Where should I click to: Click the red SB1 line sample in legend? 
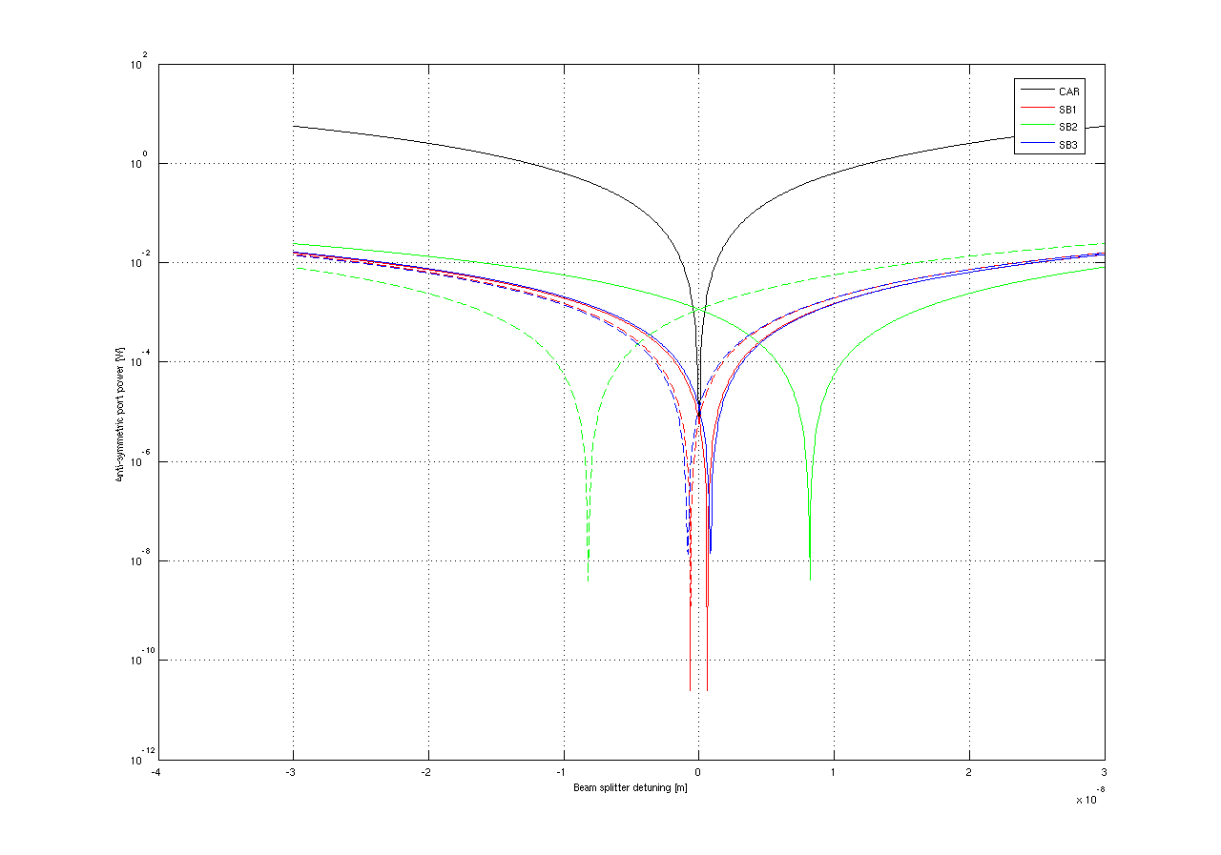[1035, 110]
